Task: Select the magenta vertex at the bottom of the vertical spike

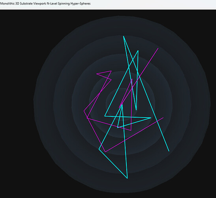Action: click(131, 130)
